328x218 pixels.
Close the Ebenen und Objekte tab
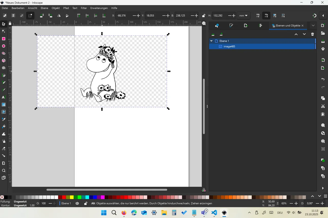[x=303, y=26]
